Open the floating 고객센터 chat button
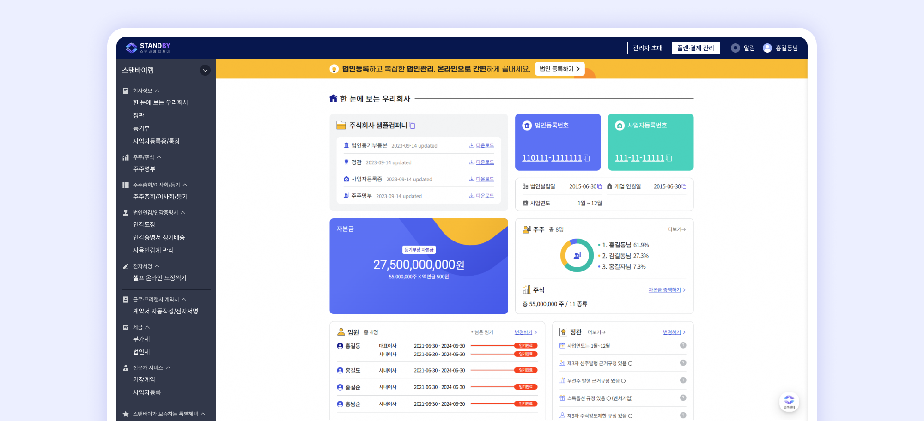Screen dimensions: 924x421 789,402
